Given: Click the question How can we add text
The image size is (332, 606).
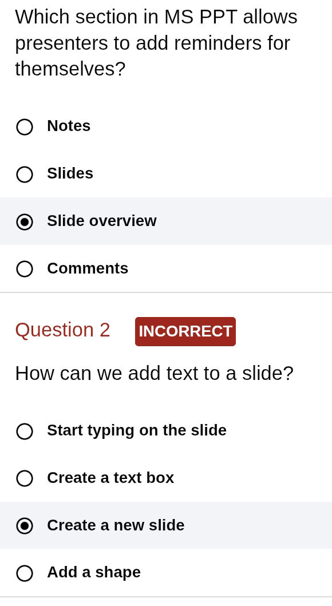Looking at the screenshot, I should point(154,374).
